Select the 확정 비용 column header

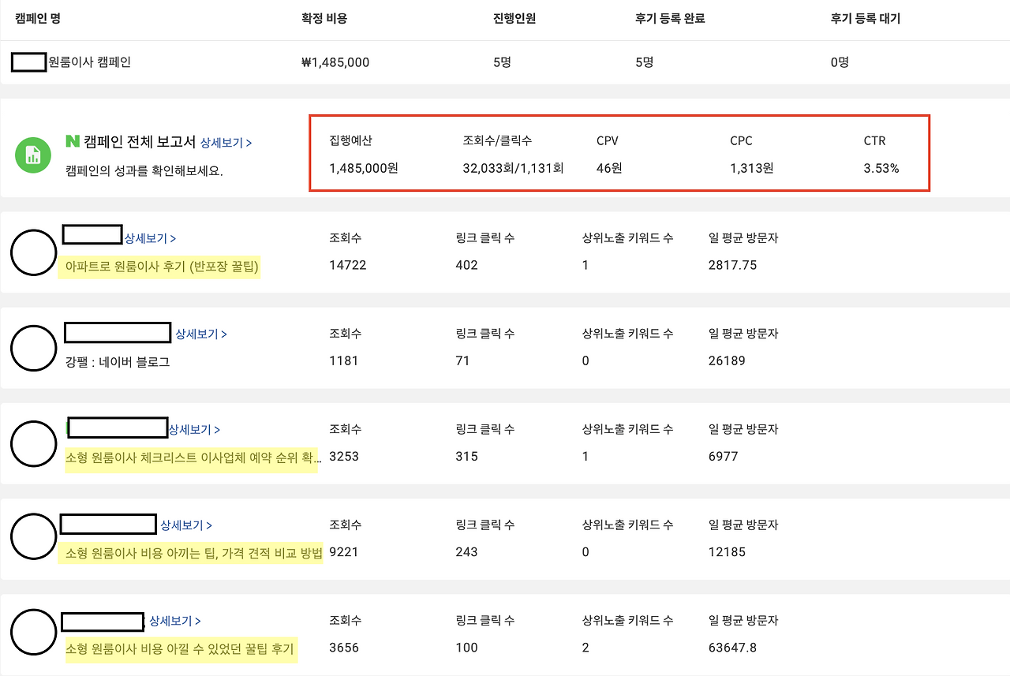point(322,18)
